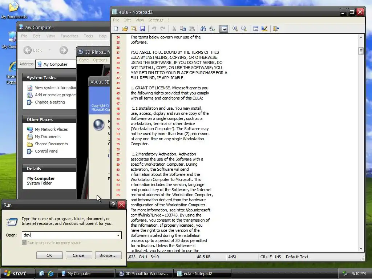Click the Open file icon in Notepad2

tap(125, 29)
